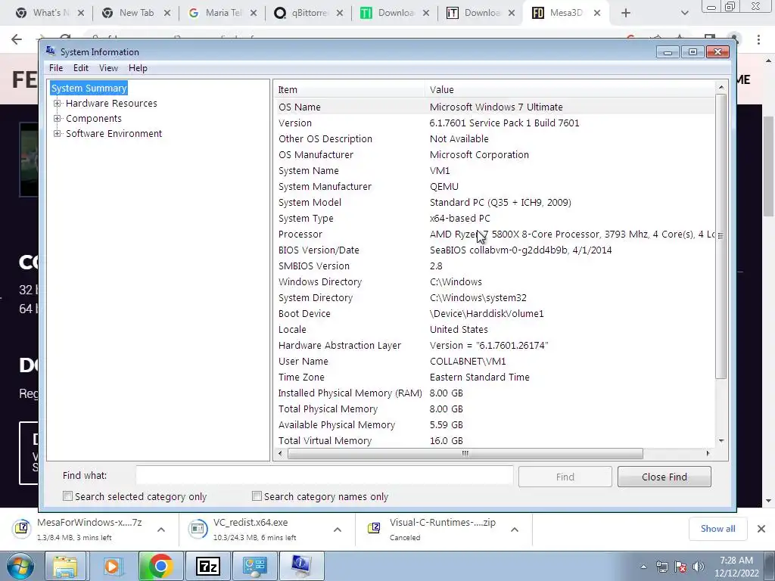Open the Edit menu
775x581 pixels.
coord(81,68)
